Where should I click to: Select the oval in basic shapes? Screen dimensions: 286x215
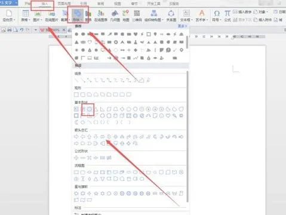point(90,109)
